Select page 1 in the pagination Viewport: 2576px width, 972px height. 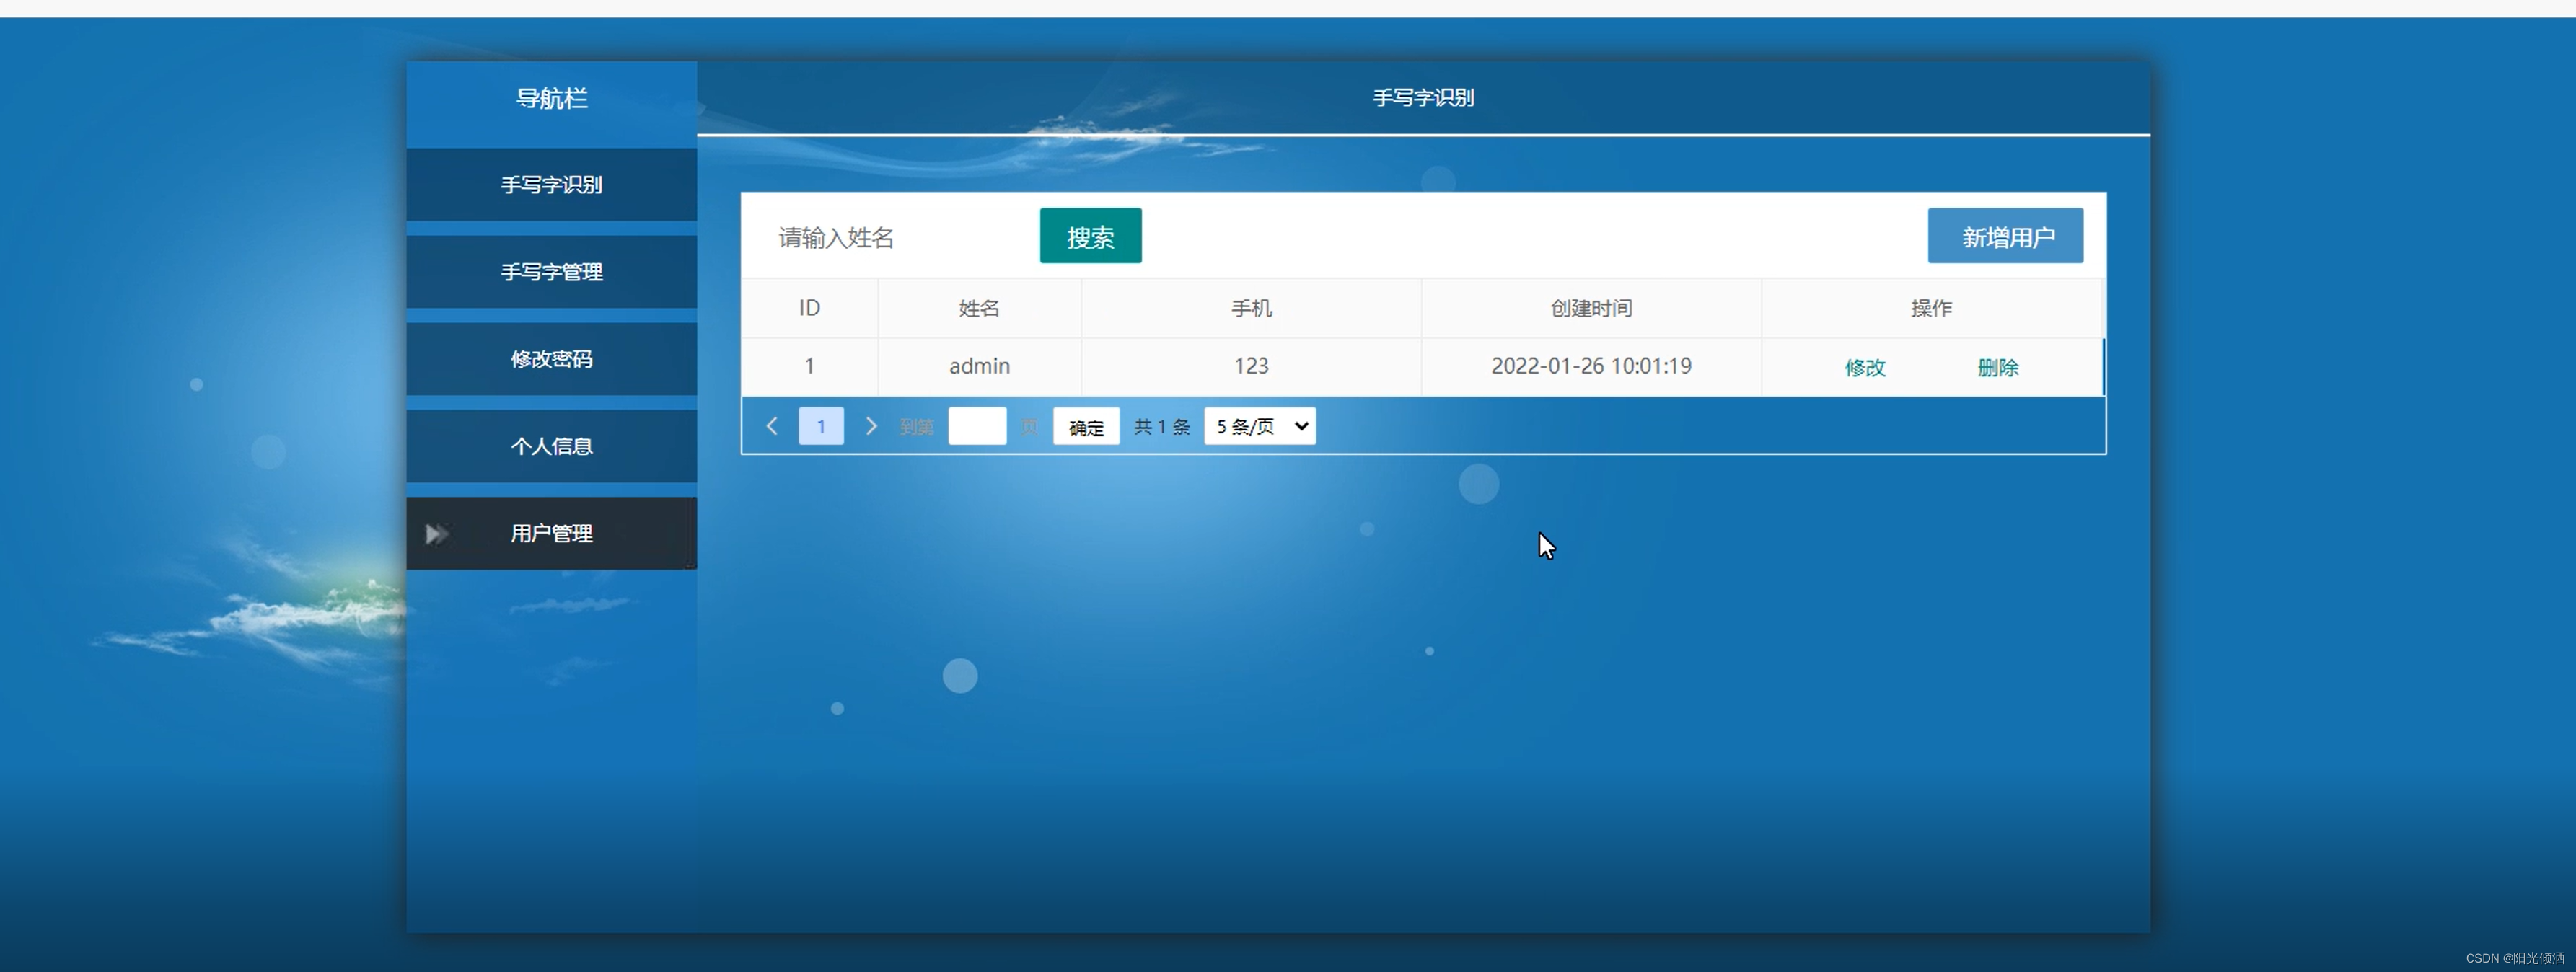coord(820,426)
